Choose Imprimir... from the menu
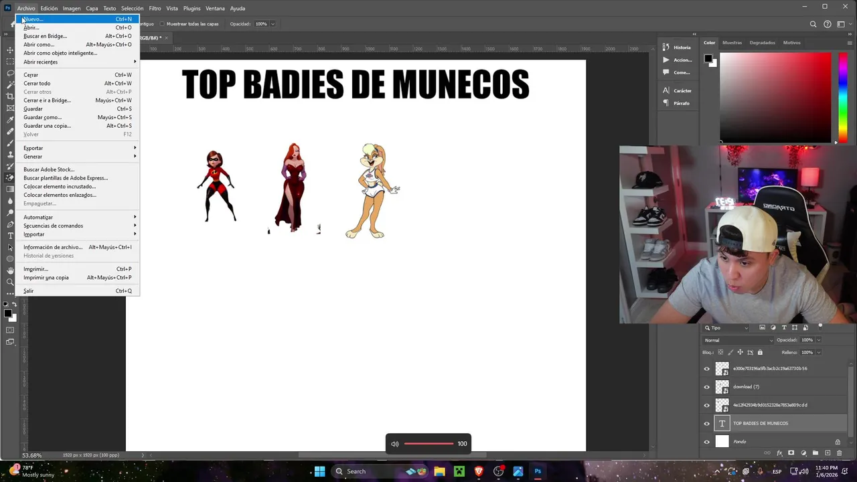This screenshot has width=857, height=482. click(x=78, y=269)
